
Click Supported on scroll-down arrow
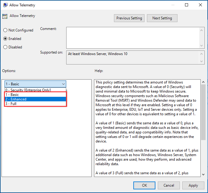(201, 61)
